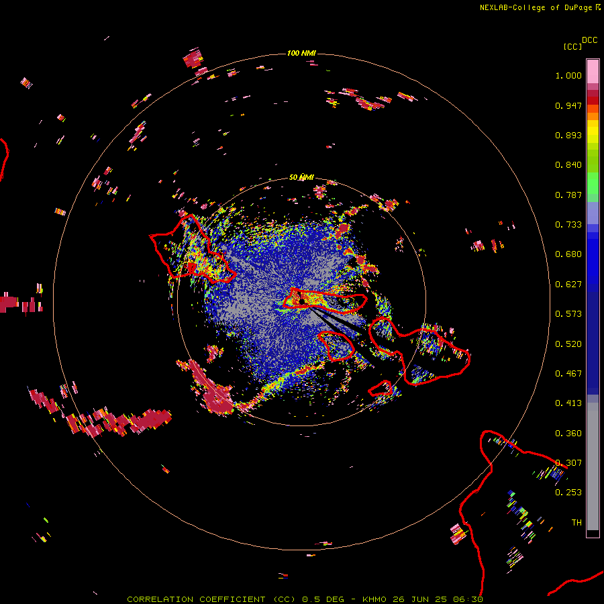Click the 0.360 scale value
This screenshot has height=604, width=604.
click(568, 434)
